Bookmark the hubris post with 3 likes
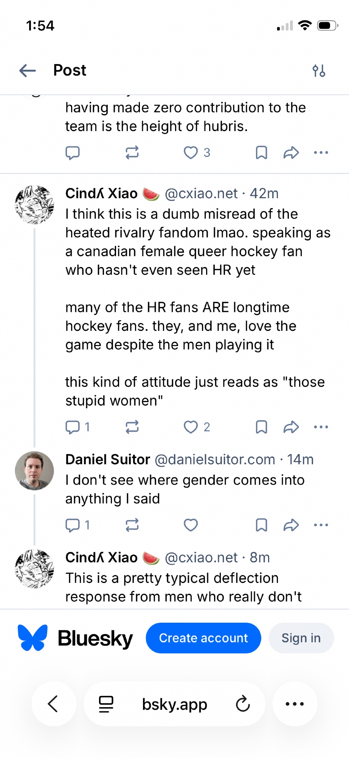This screenshot has height=758, width=349. [261, 153]
